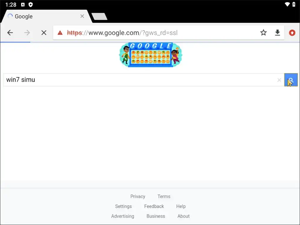Open the Feedback link
Image resolution: width=300 pixels, height=225 pixels.
tap(154, 207)
